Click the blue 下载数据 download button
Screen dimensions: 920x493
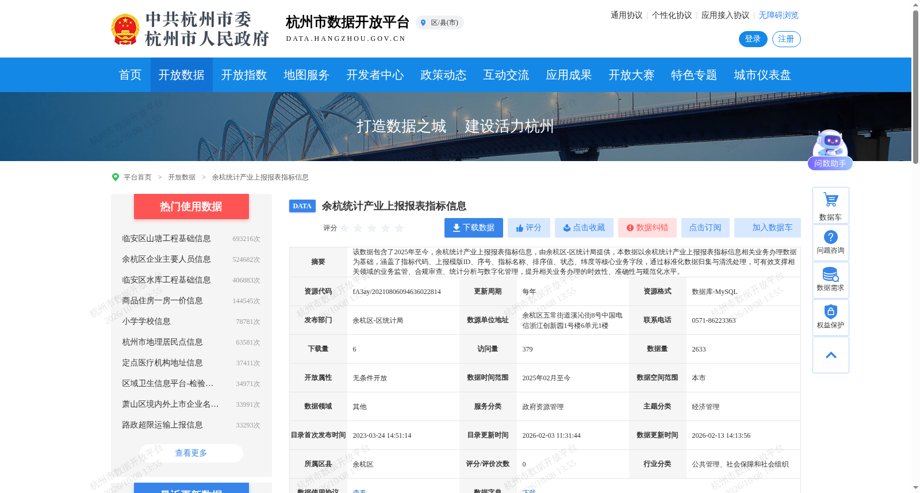[474, 228]
